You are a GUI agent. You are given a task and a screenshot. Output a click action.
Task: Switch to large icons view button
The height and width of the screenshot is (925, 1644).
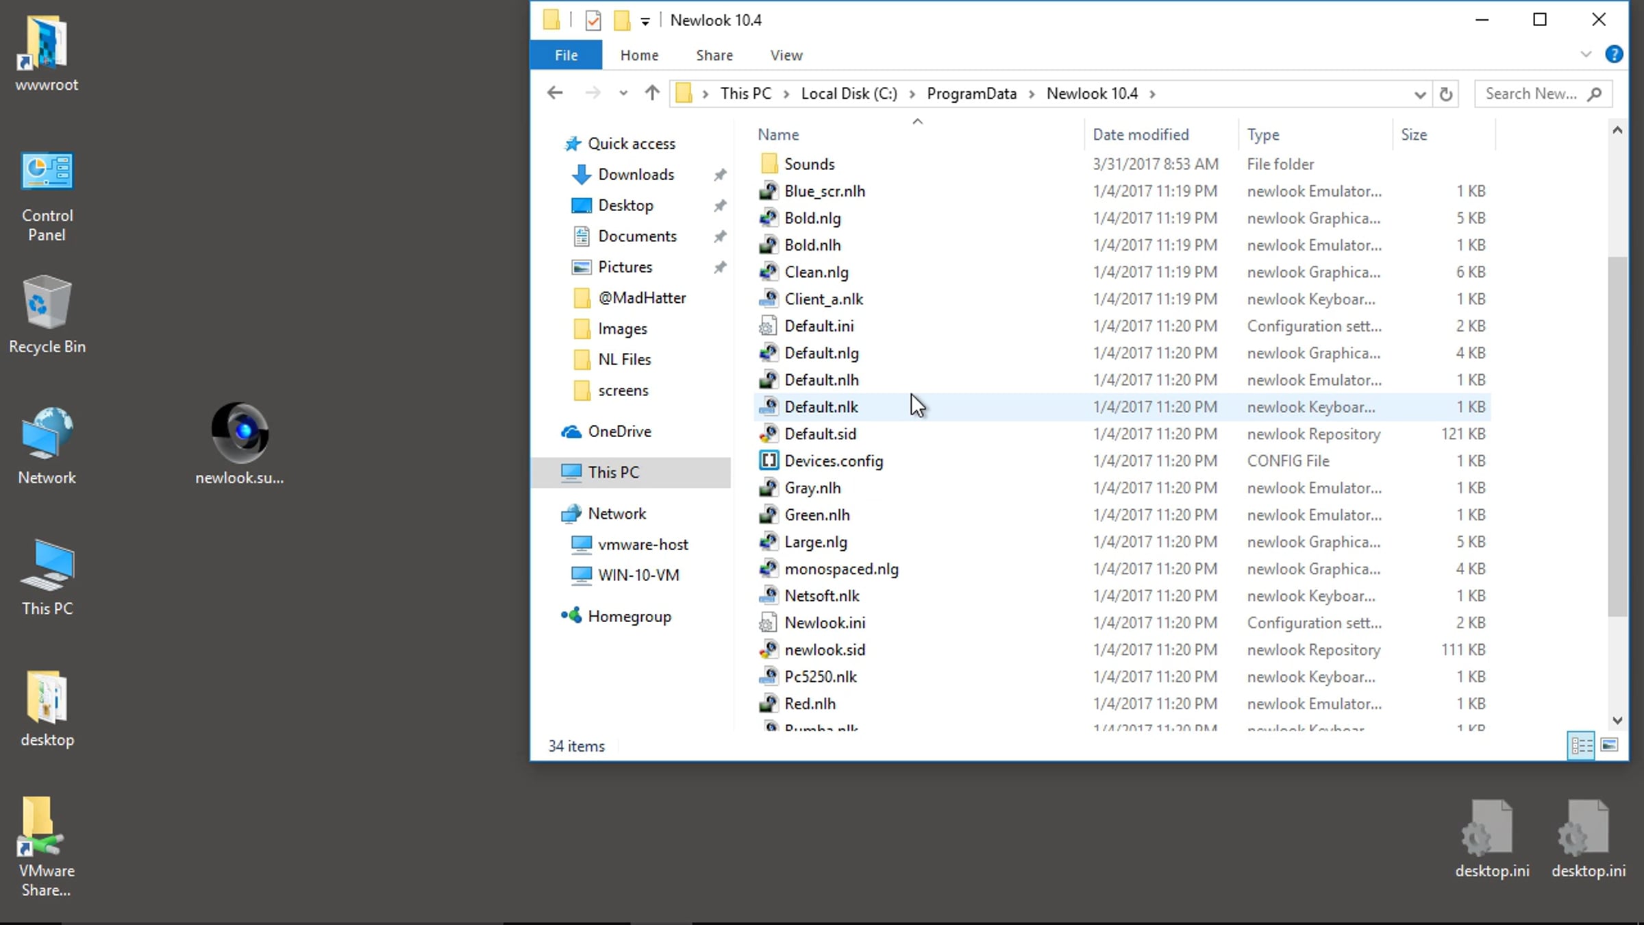[1609, 745]
